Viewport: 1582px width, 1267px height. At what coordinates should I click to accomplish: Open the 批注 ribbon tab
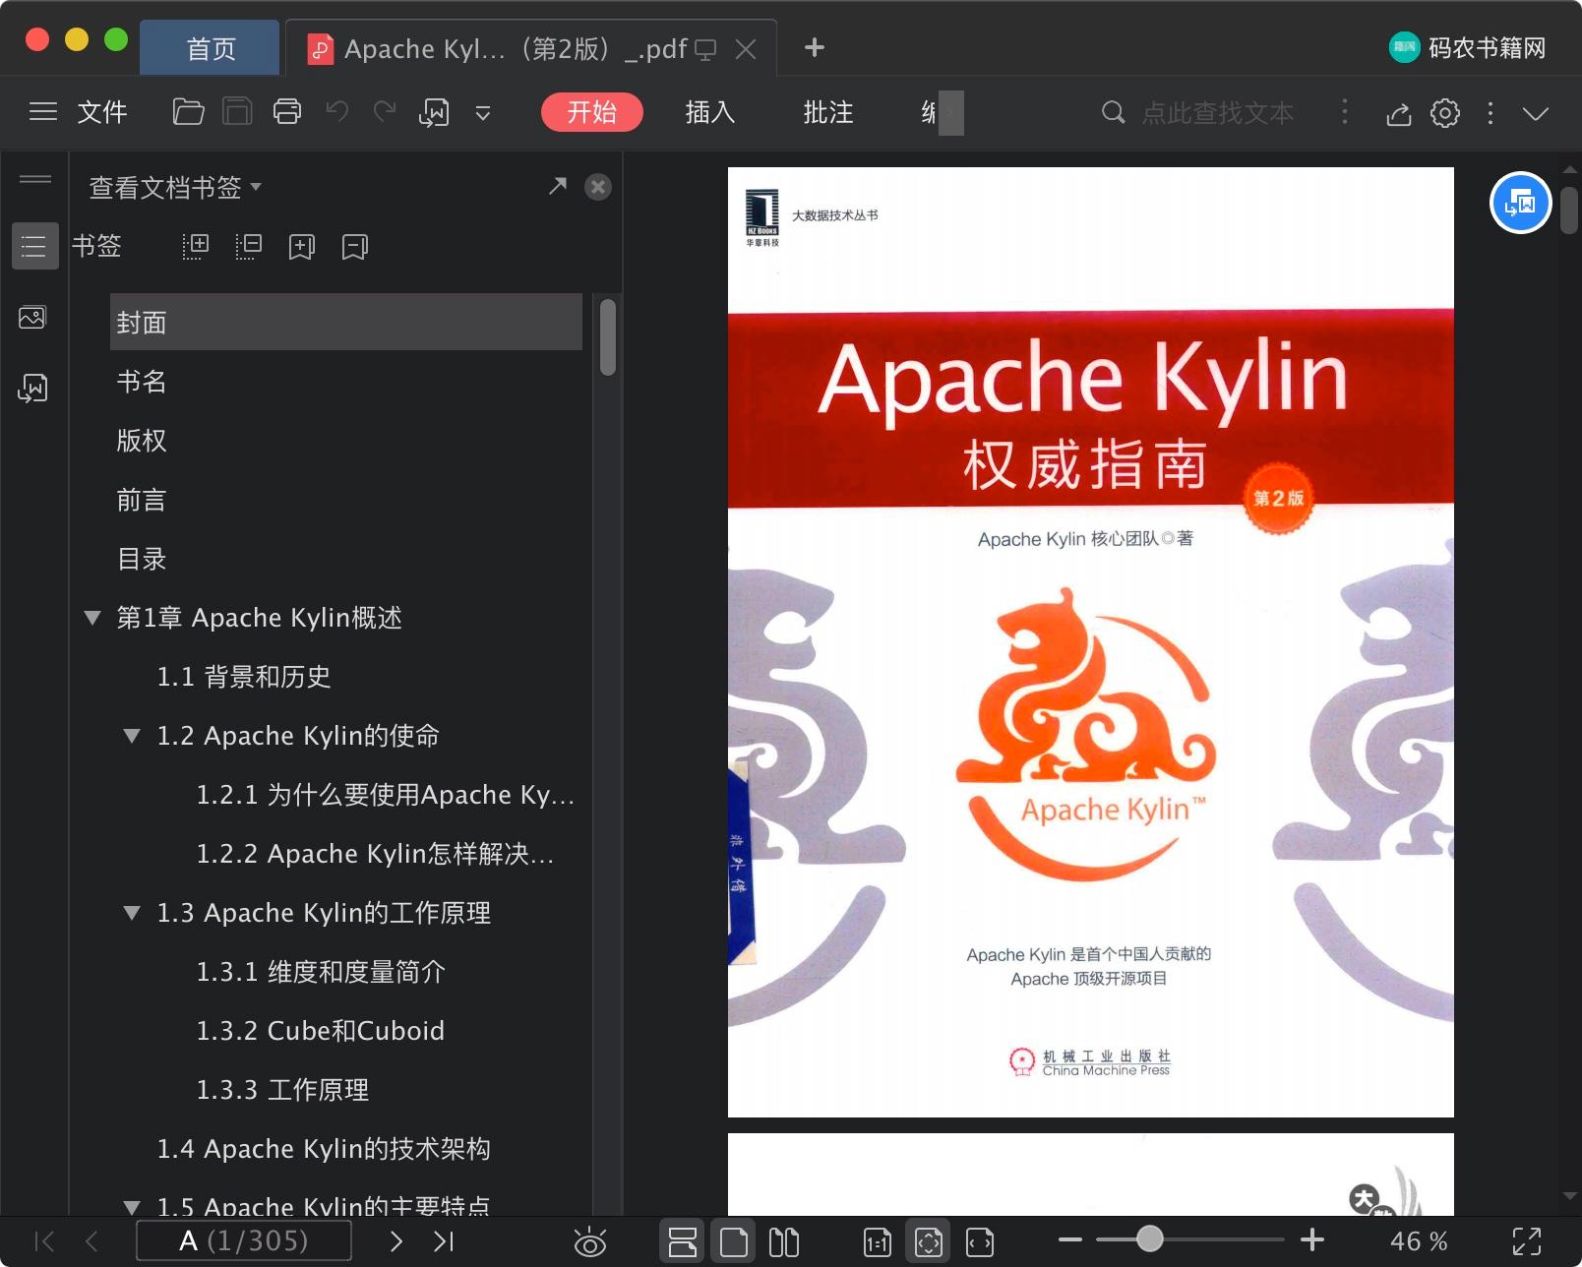click(828, 112)
